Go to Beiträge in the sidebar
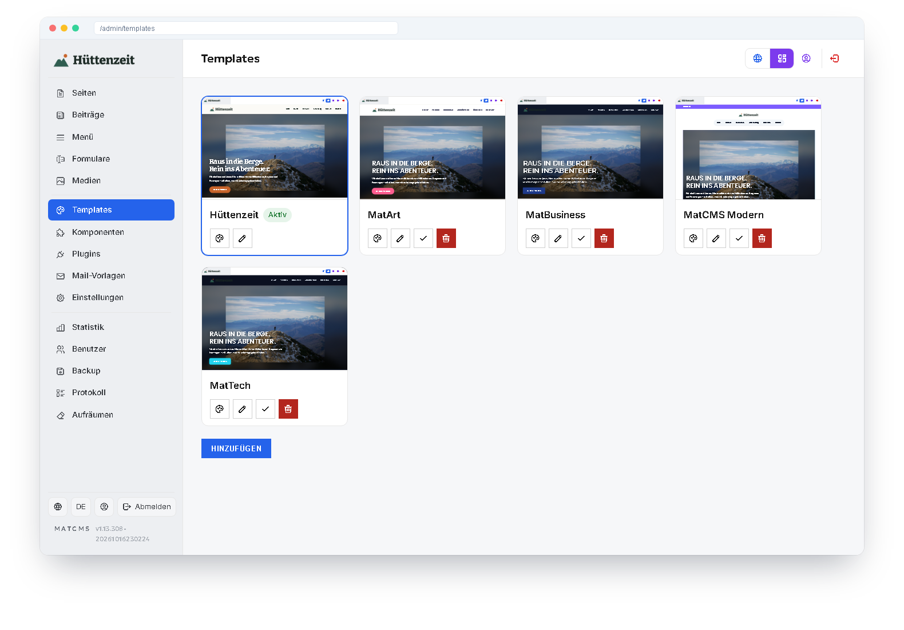The height and width of the screenshot is (630, 904). [111, 115]
